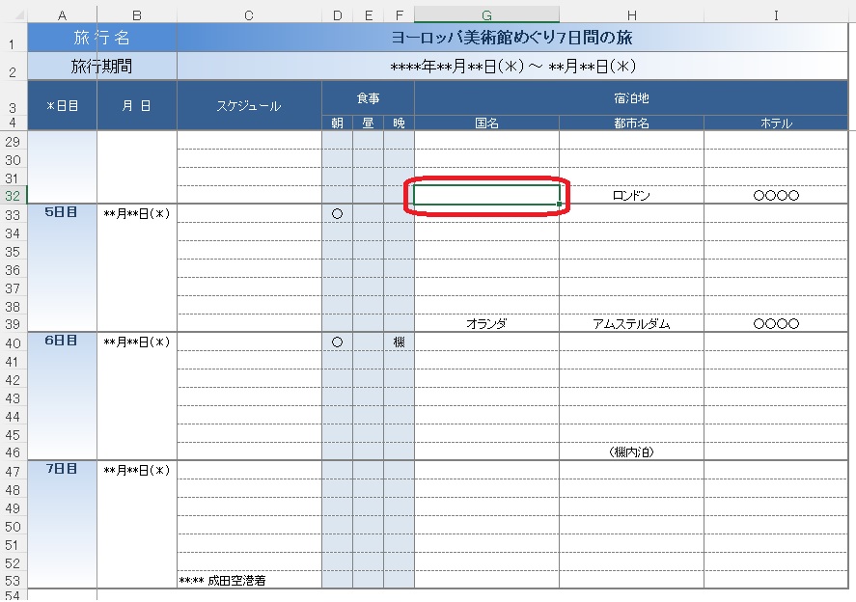Viewport: 856px width, 602px height.
Task: Select the 旅行名 title label cell
Action: click(x=102, y=38)
